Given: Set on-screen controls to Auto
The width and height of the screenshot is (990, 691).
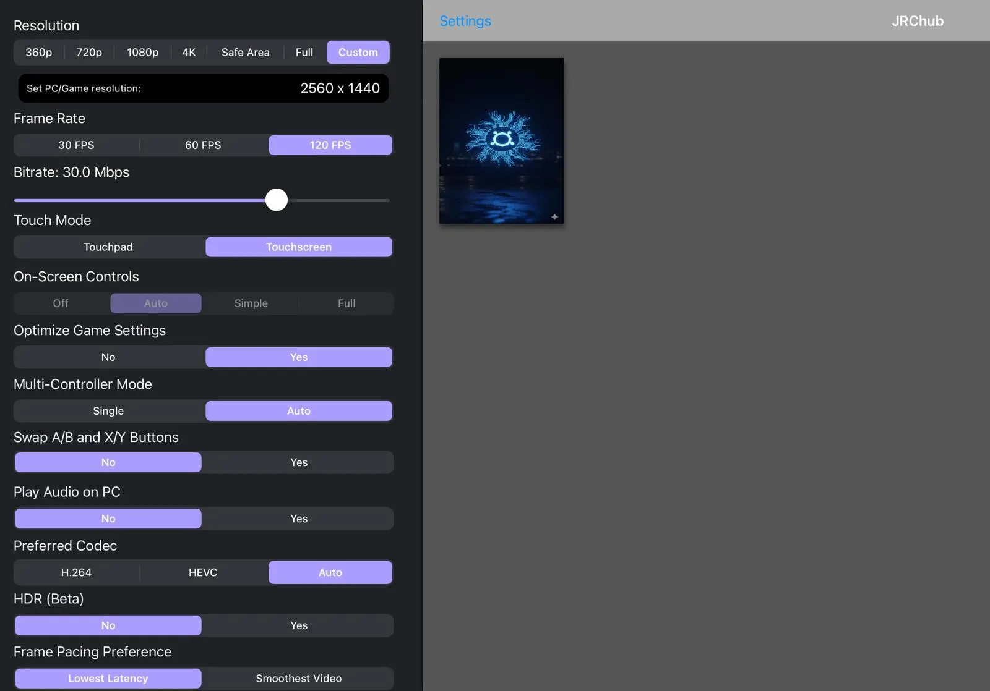Looking at the screenshot, I should point(156,303).
